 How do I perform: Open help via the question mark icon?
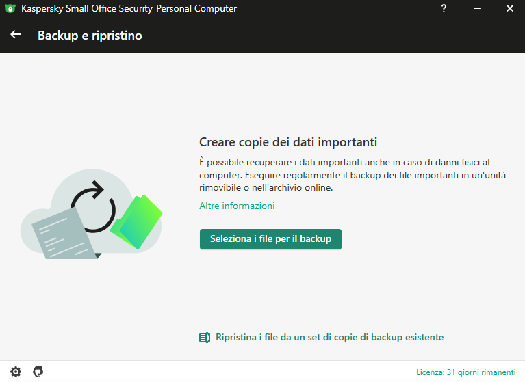(444, 8)
